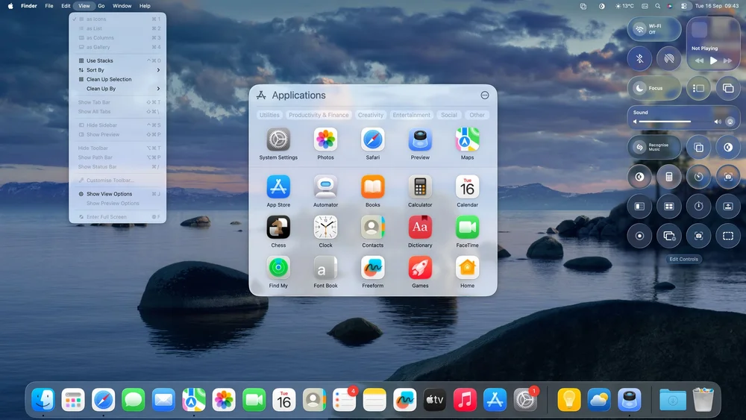The image size is (746, 420).
Task: Open Notes from the Dock
Action: 374,400
